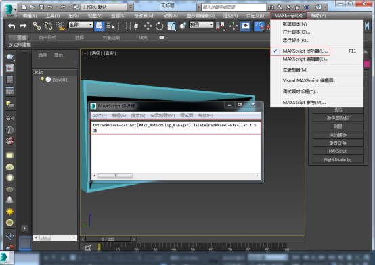Click the New Scene icon in quick access toolbar

pos(24,7)
